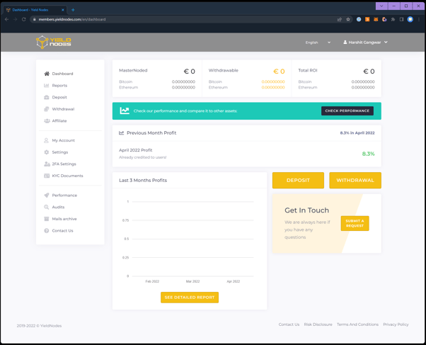Go to Withdrawal in the sidebar
The image size is (426, 345).
click(x=63, y=109)
